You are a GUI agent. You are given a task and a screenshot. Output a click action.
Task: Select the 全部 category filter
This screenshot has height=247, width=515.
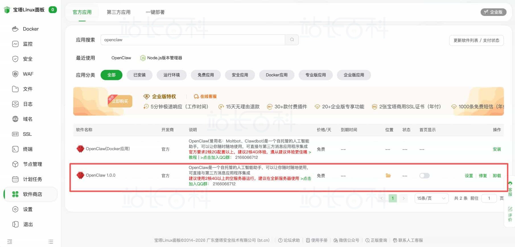point(112,75)
